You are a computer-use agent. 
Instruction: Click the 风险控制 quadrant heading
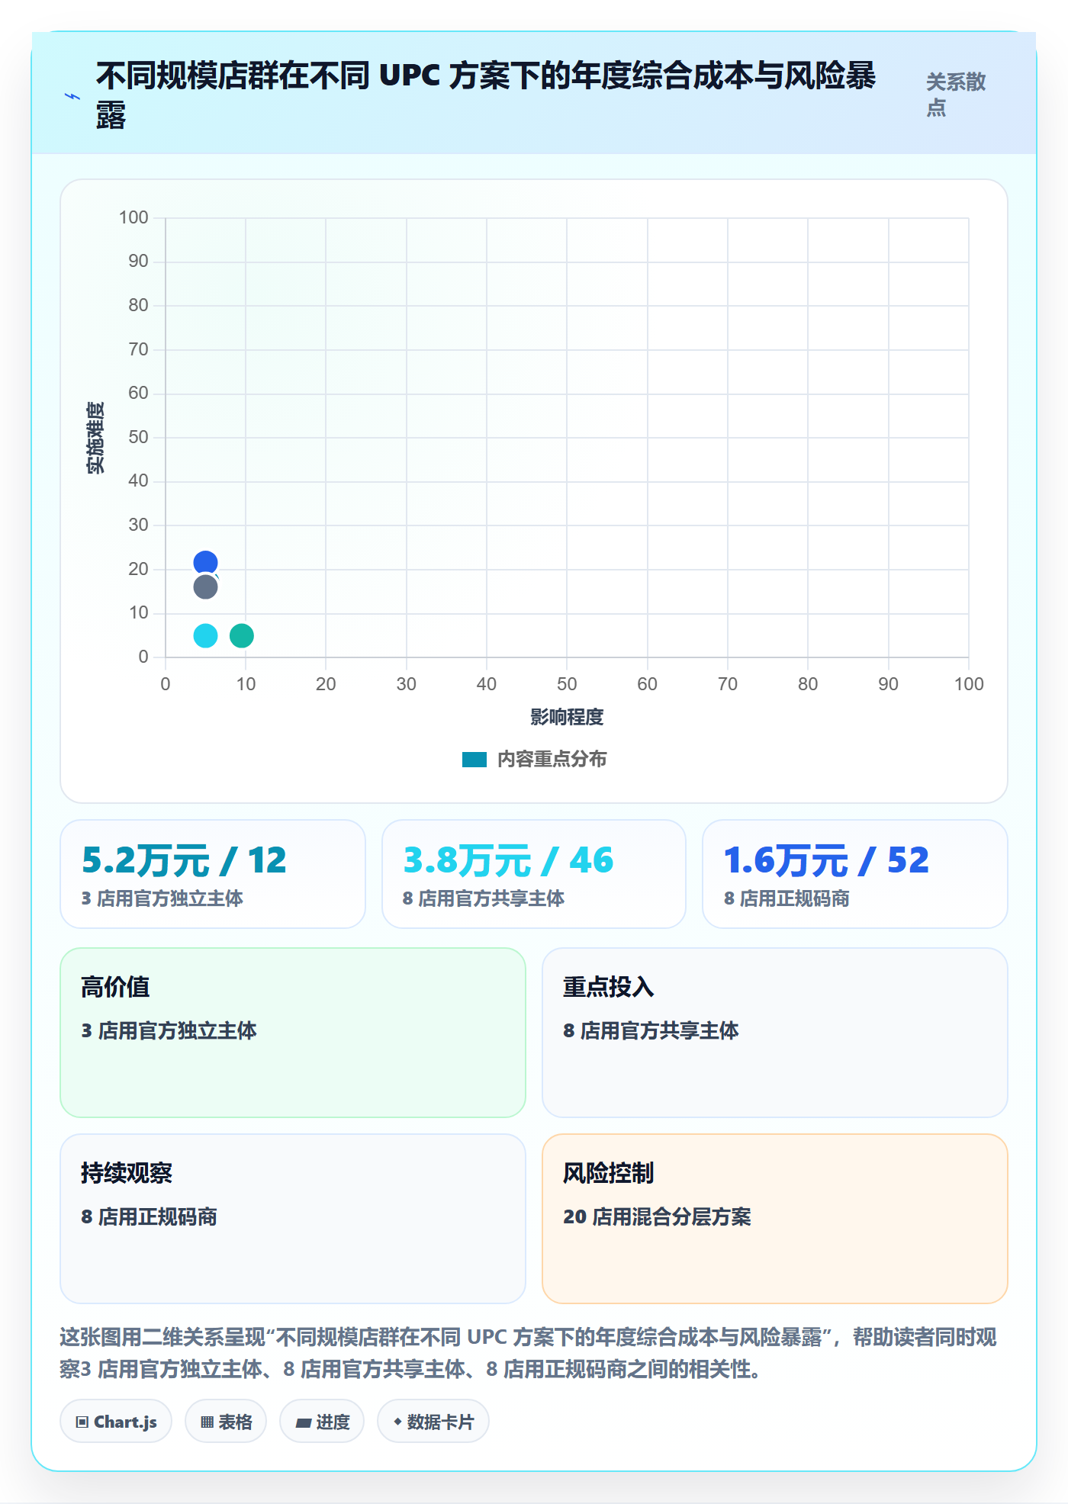(x=609, y=1173)
